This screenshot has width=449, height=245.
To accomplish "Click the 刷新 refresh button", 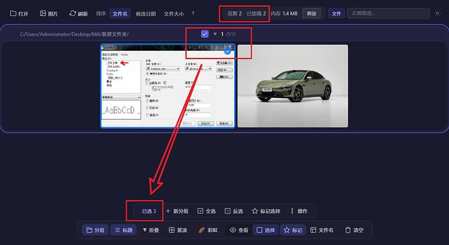I will tap(79, 14).
